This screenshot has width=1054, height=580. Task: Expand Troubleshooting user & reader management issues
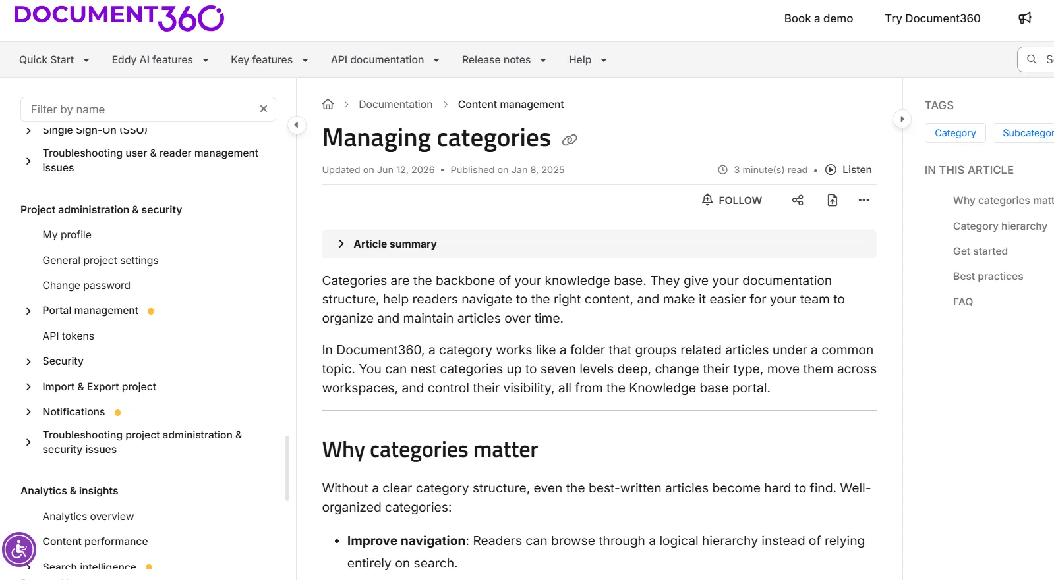point(28,161)
